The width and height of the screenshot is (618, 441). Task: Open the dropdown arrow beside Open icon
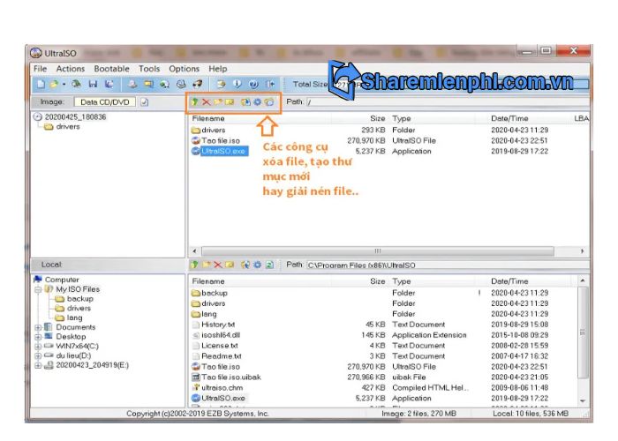64,84
